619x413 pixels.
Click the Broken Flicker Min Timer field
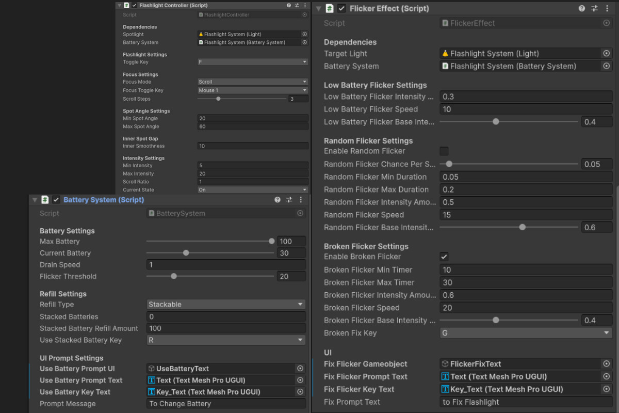coord(526,269)
